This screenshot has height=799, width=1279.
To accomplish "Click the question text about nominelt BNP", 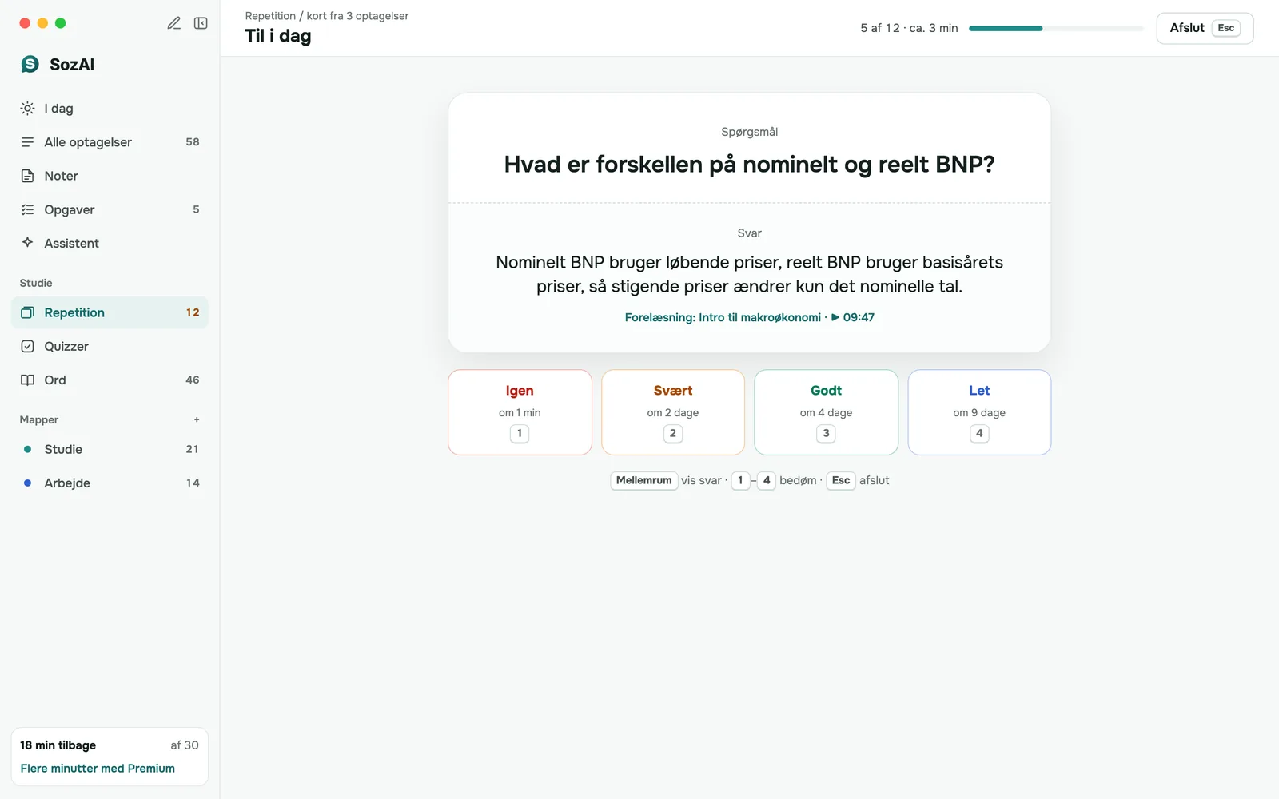I will [749, 164].
